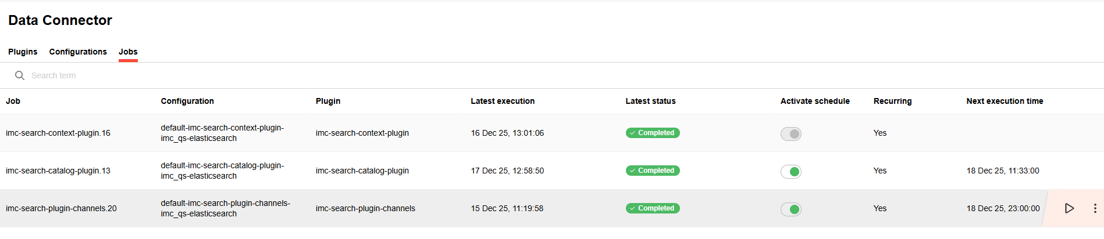The image size is (1104, 239).
Task: Open job imc-search-context-plugin.16
Action: [x=58, y=133]
